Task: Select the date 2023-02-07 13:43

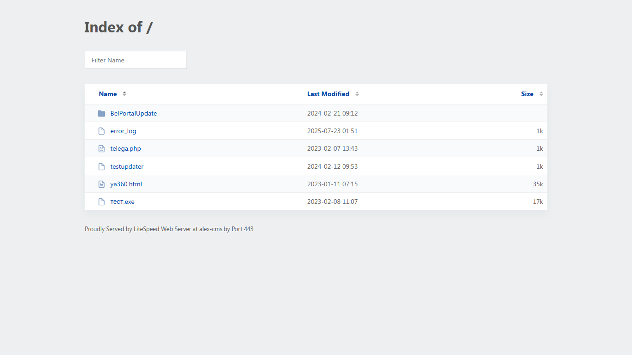Action: 332,148
